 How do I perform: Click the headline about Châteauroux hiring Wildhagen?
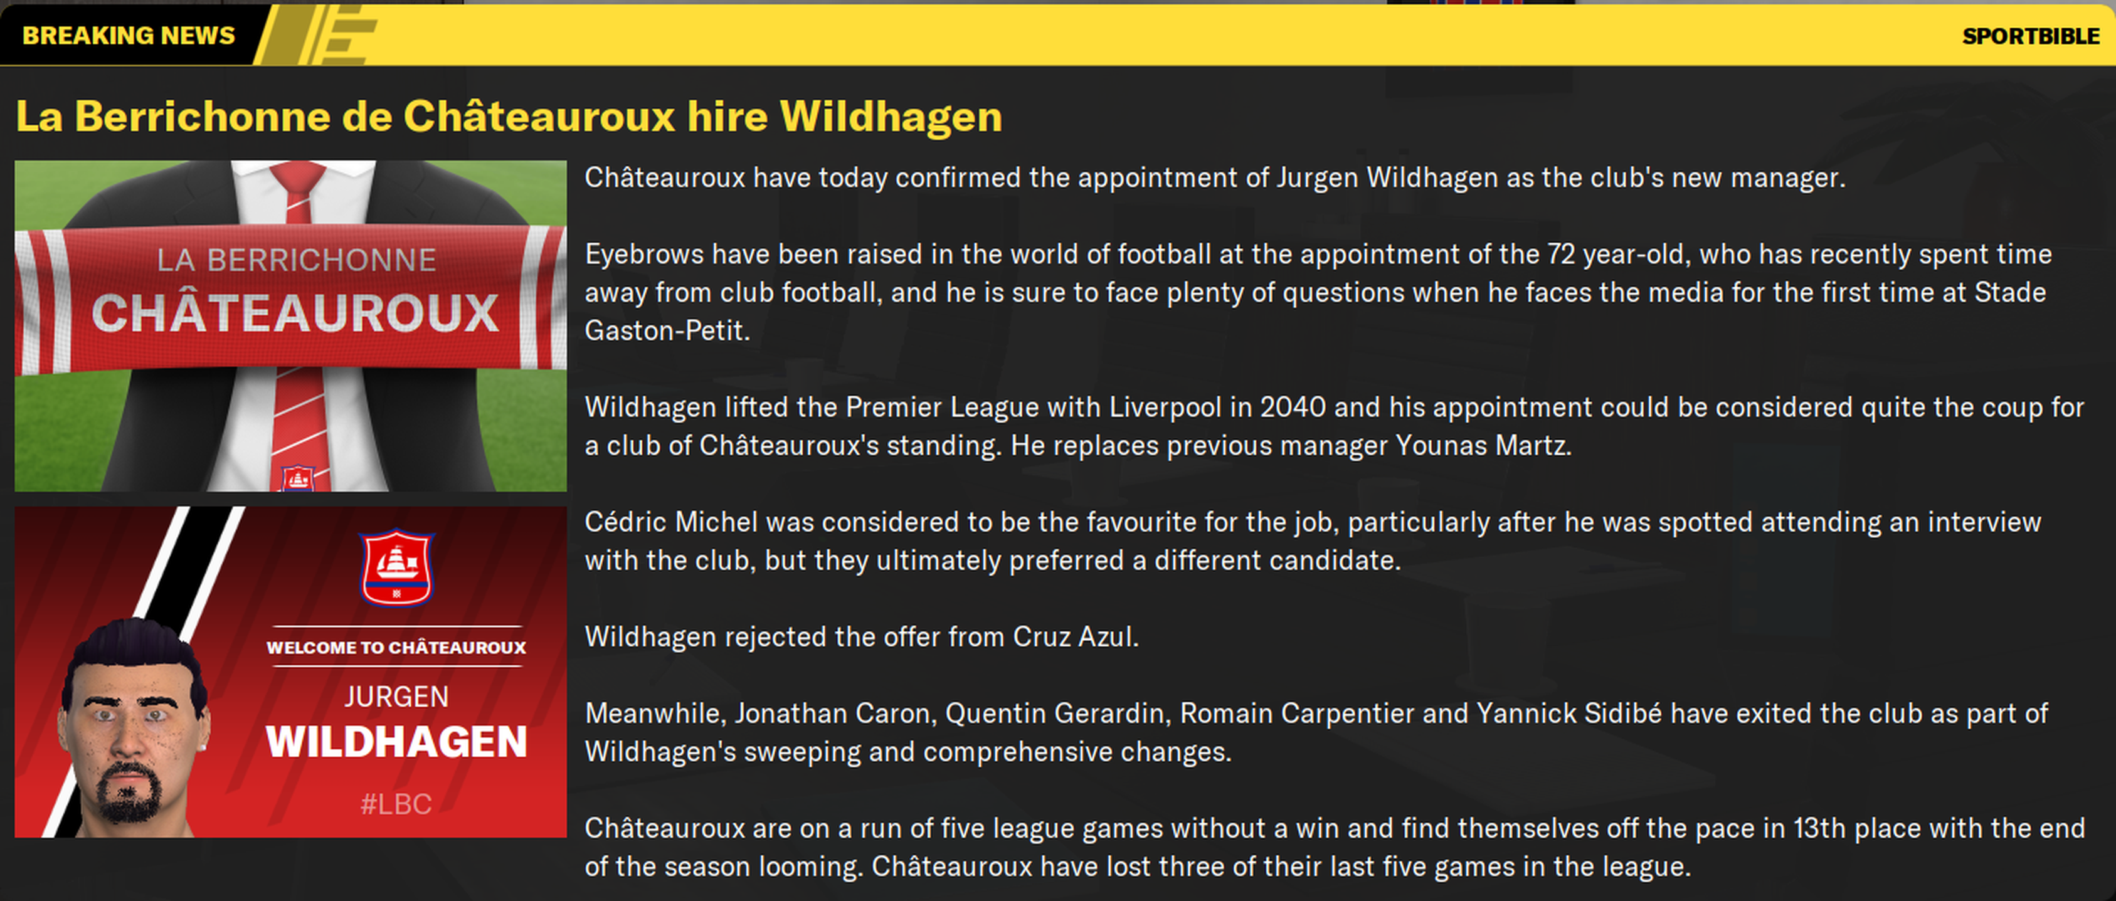509,116
